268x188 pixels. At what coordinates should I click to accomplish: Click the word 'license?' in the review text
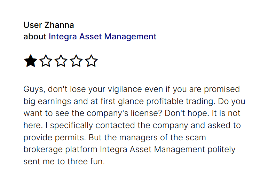coord(146,113)
